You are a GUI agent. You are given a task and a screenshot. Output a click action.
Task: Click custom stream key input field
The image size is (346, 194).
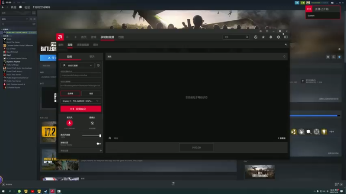point(81,85)
